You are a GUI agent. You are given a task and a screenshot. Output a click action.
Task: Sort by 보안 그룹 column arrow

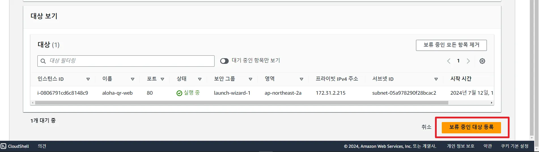250,79
